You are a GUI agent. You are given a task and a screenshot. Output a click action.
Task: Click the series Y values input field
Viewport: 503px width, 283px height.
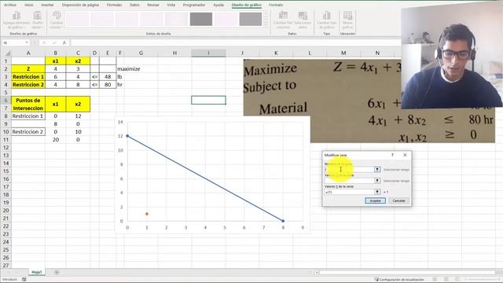(349, 192)
